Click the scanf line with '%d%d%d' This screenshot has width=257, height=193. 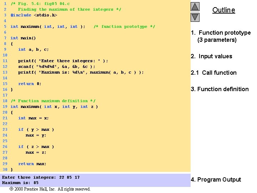click(56, 66)
